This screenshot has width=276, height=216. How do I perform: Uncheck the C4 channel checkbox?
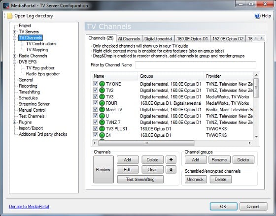[96, 135]
